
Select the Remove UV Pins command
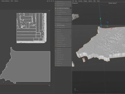click(x=63, y=4)
